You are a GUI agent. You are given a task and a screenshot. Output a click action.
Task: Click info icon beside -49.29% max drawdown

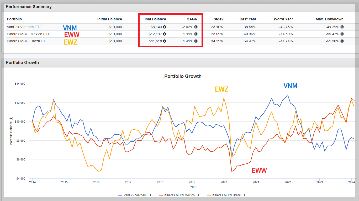click(342, 27)
